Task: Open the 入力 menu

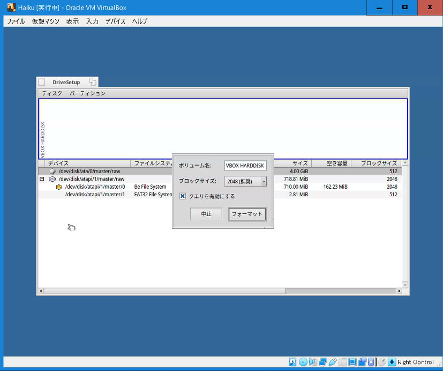Action: [x=92, y=21]
